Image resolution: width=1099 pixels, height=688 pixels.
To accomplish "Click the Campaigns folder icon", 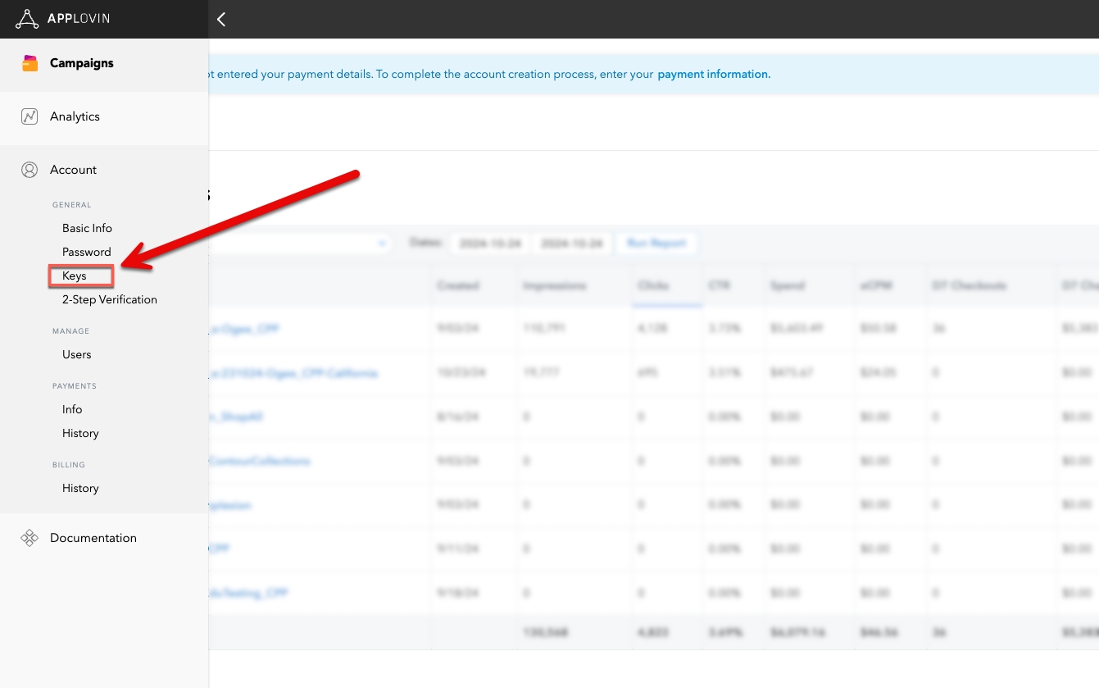I will click(30, 63).
